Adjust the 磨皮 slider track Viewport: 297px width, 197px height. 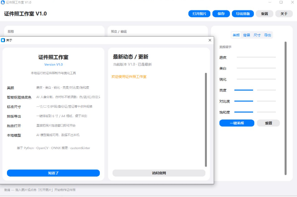coord(256,57)
